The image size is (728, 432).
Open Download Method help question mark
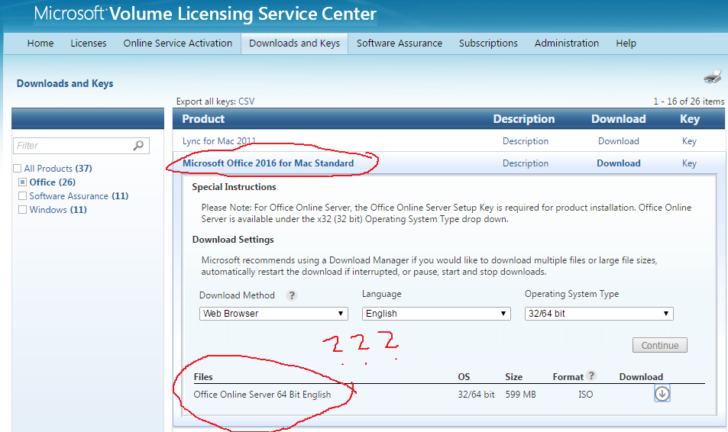point(292,295)
